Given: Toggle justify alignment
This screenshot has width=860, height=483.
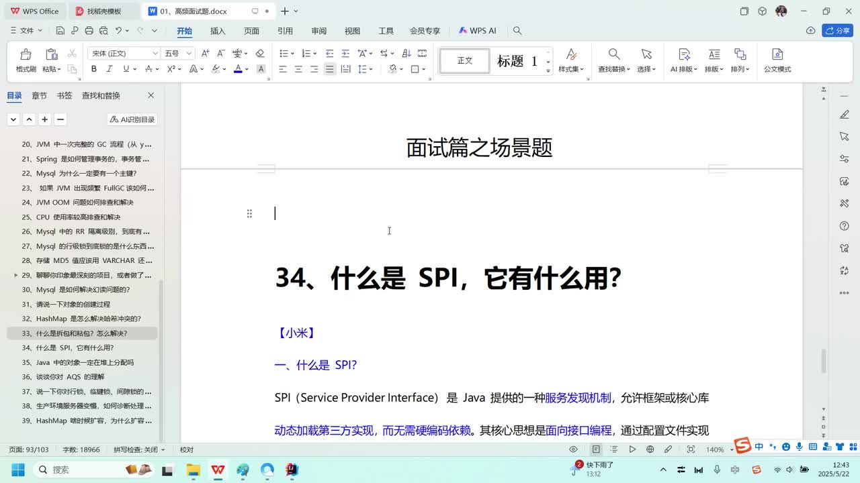Looking at the screenshot, I should (x=329, y=69).
